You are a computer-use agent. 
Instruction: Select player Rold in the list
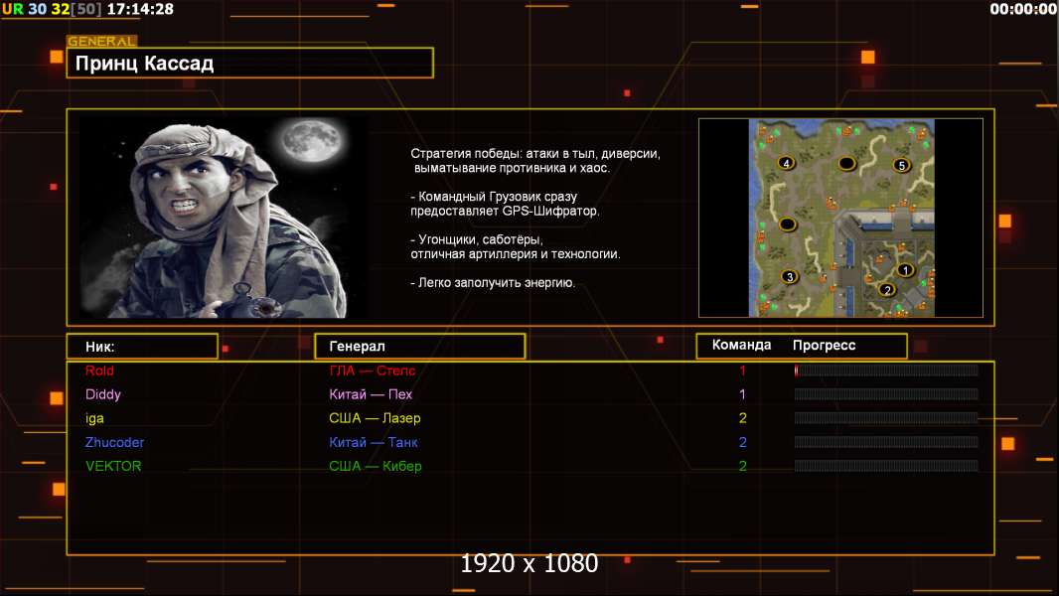pos(99,371)
